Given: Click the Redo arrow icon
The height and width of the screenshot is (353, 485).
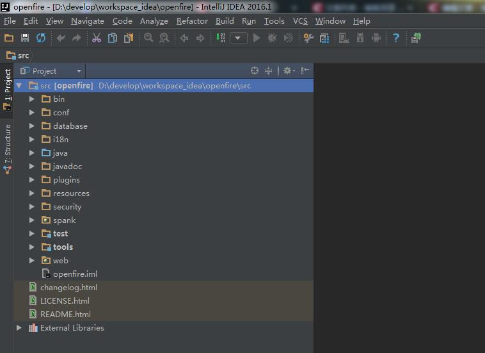Looking at the screenshot, I should click(76, 38).
